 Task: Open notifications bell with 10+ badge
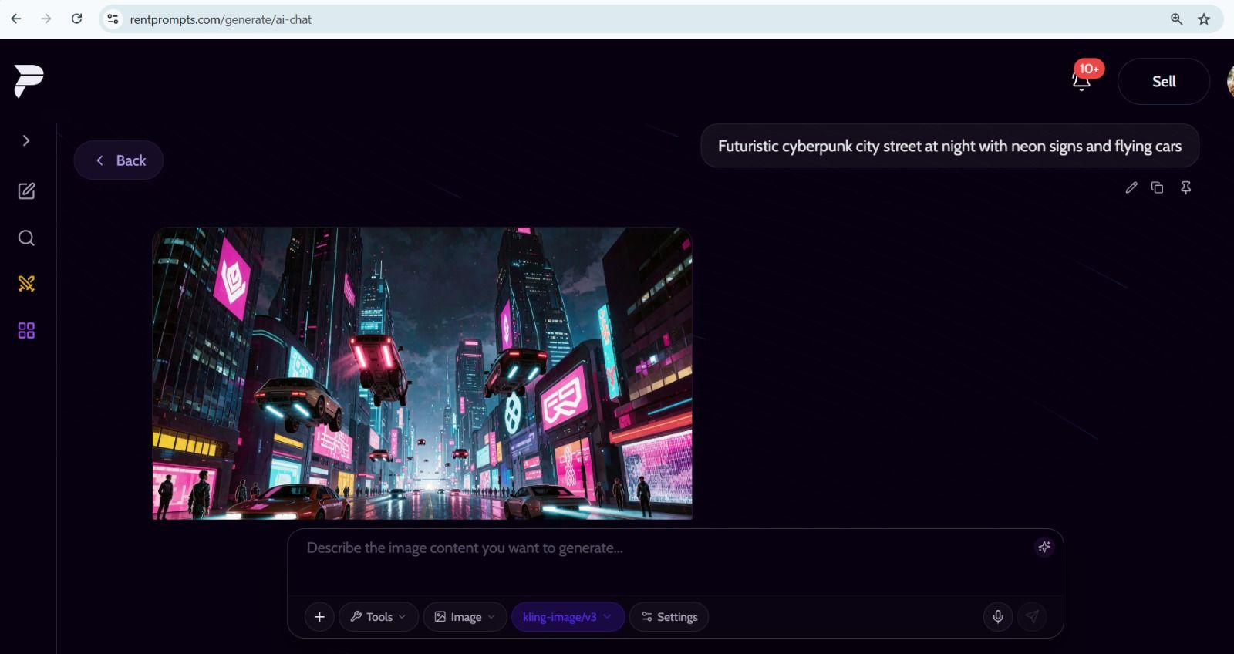(1082, 80)
